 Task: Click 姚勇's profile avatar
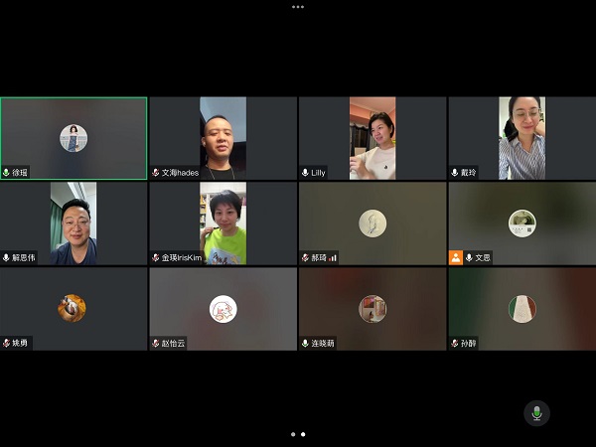(72, 308)
